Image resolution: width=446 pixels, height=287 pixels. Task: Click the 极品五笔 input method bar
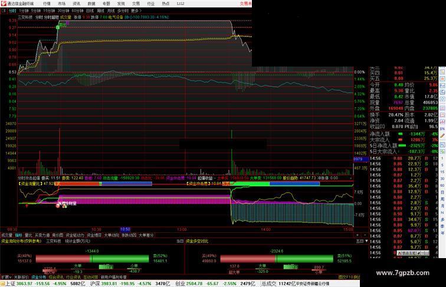(x=413, y=253)
